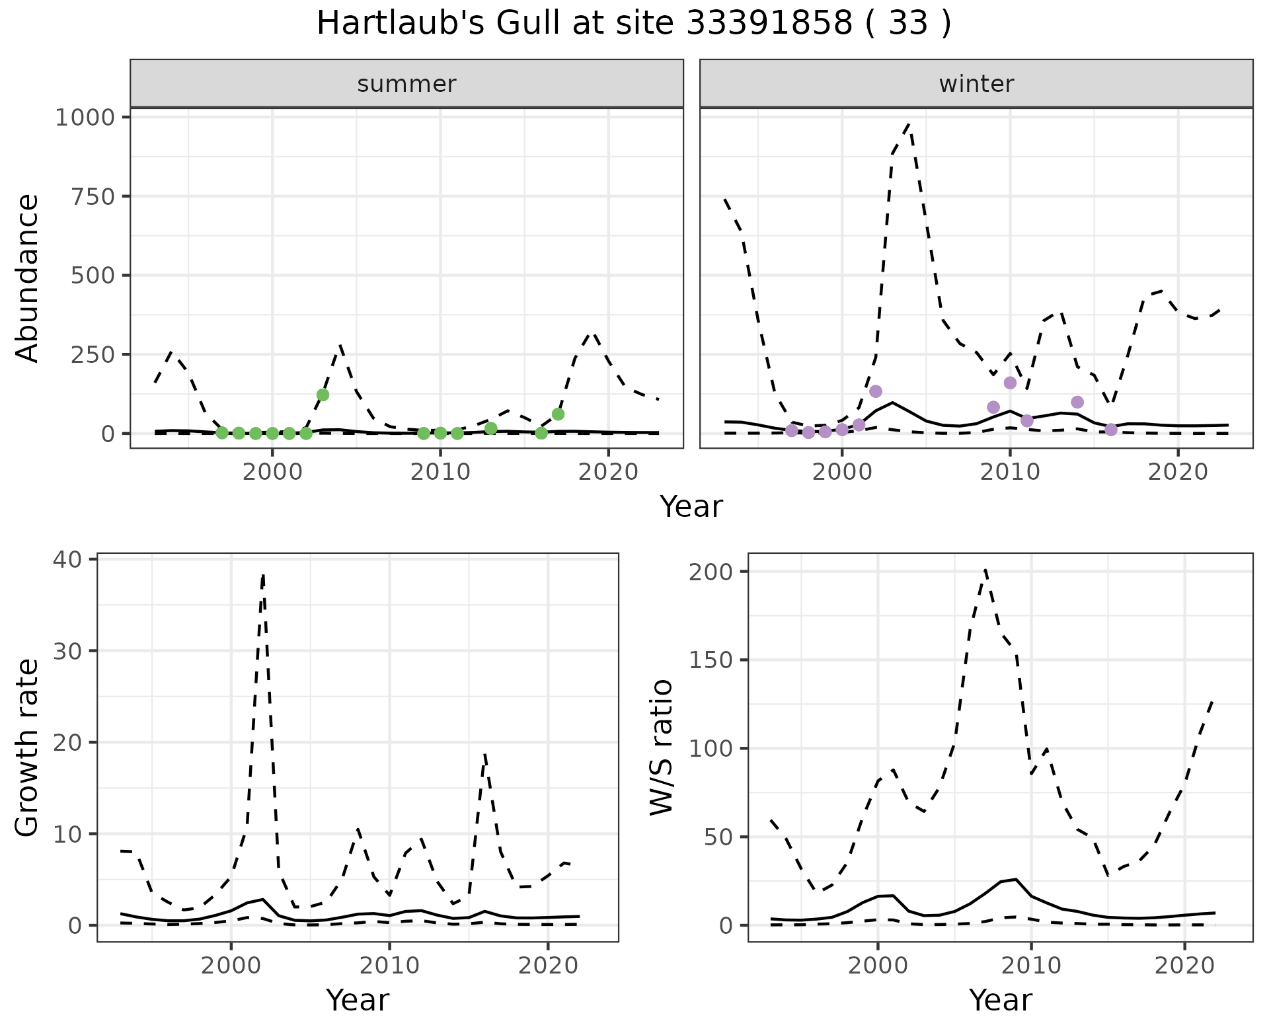Click the Abundance y-axis label
This screenshot has height=1031, width=1269.
coord(28,278)
